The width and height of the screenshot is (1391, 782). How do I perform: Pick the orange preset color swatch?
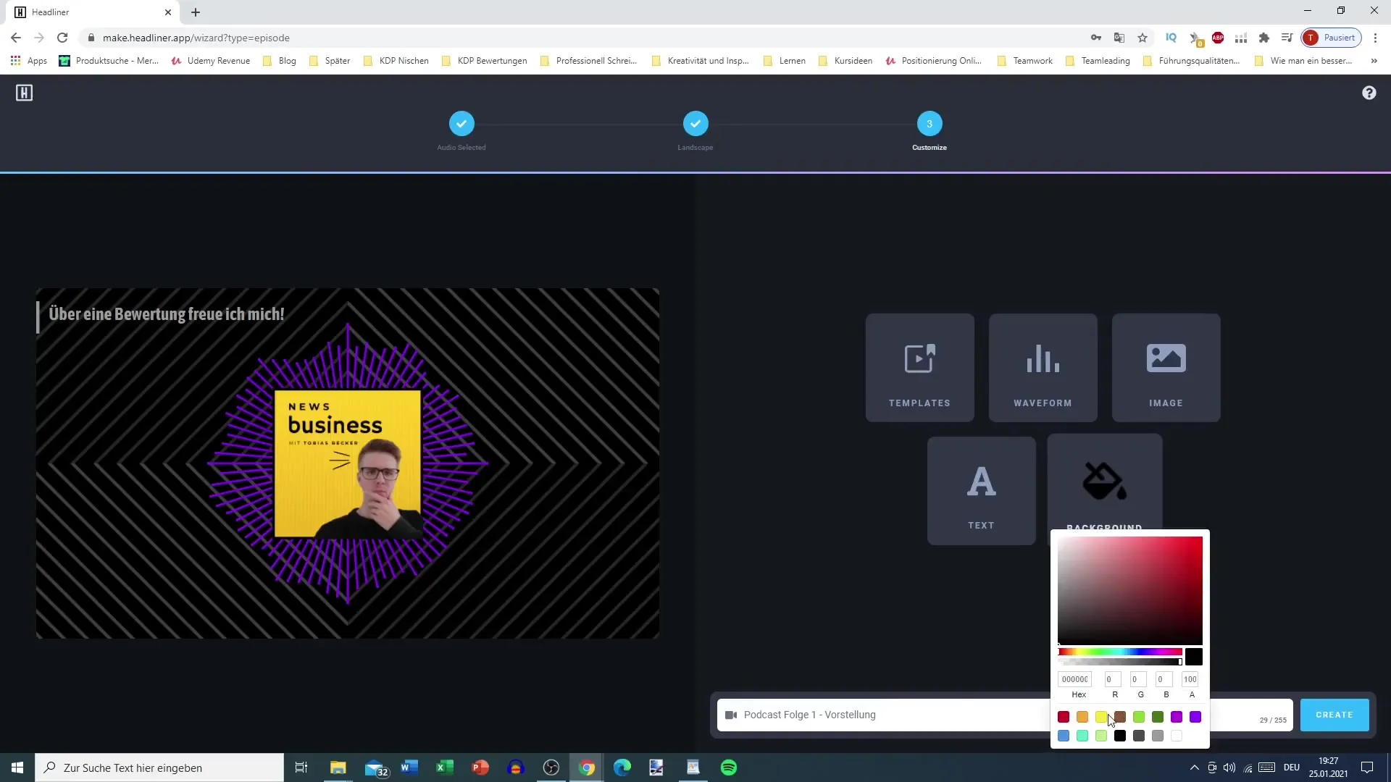(1082, 717)
